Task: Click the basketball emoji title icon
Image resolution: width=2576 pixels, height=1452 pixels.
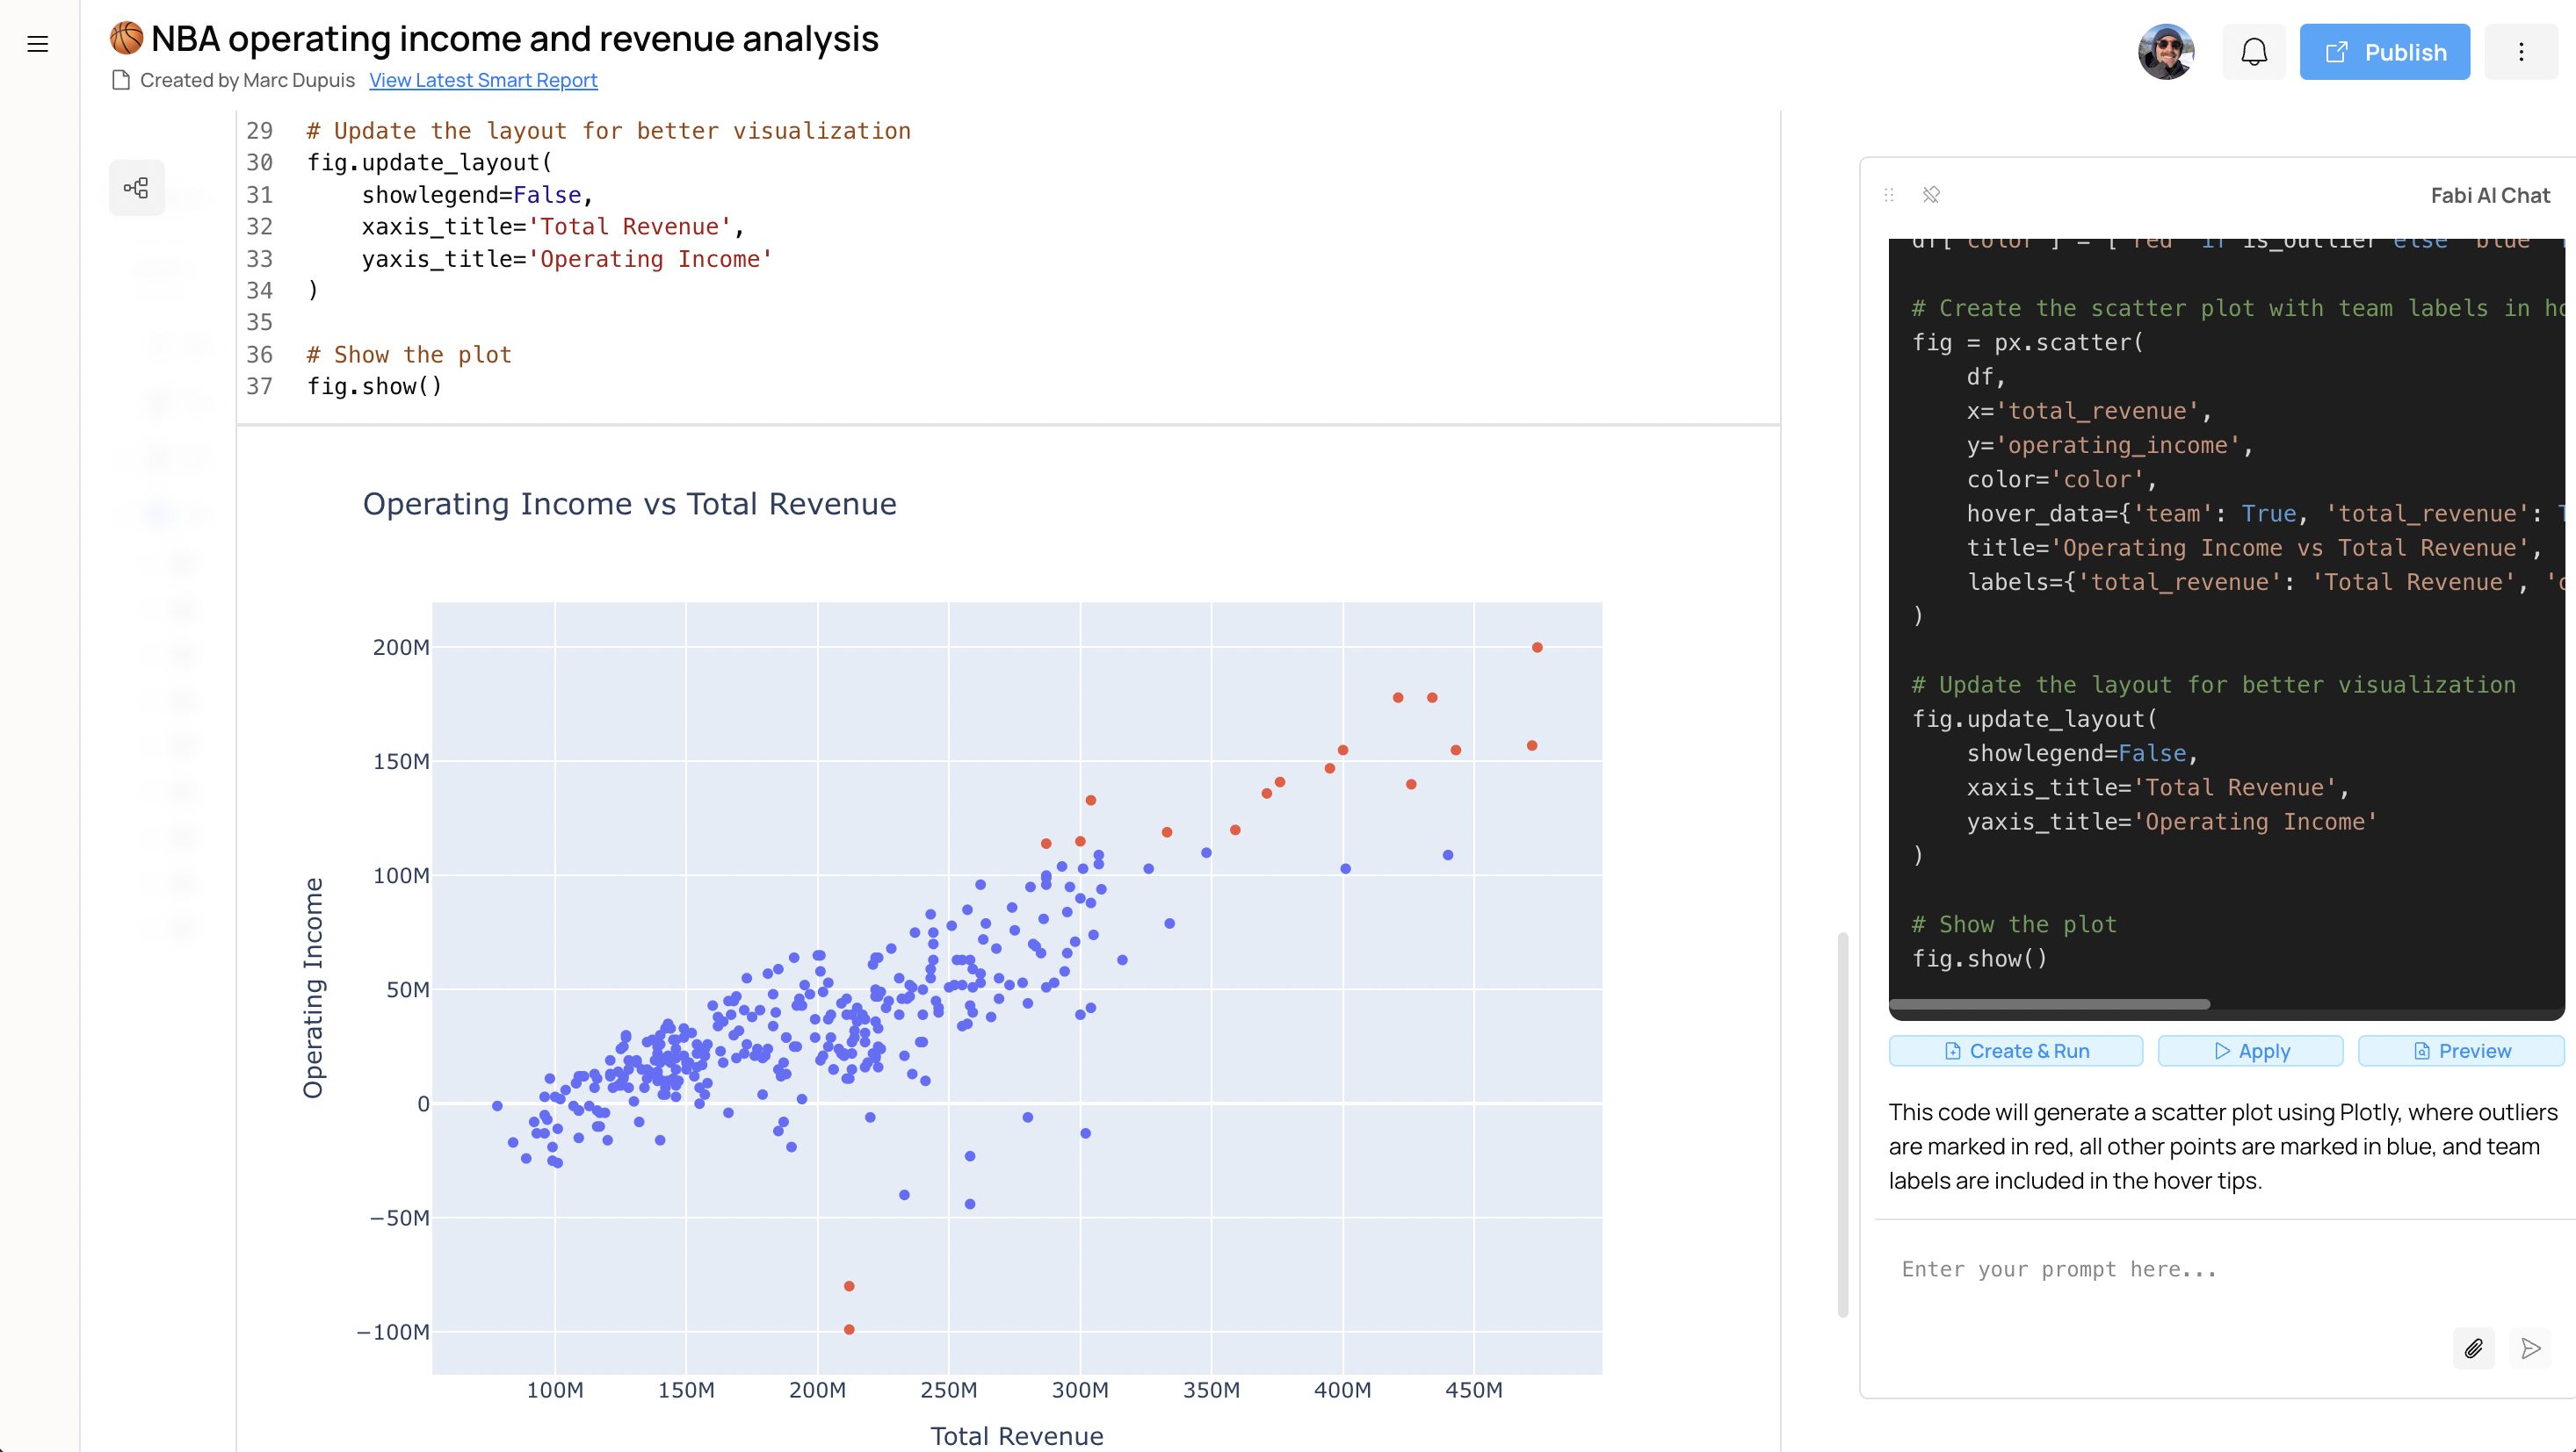Action: pyautogui.click(x=126, y=39)
